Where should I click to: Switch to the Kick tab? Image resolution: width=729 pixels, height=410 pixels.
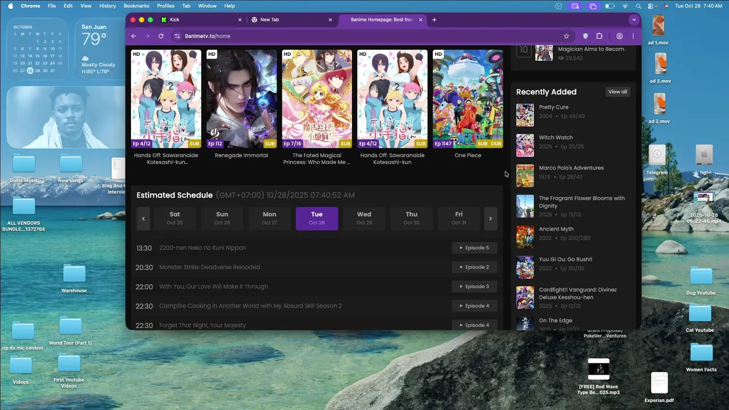point(201,19)
